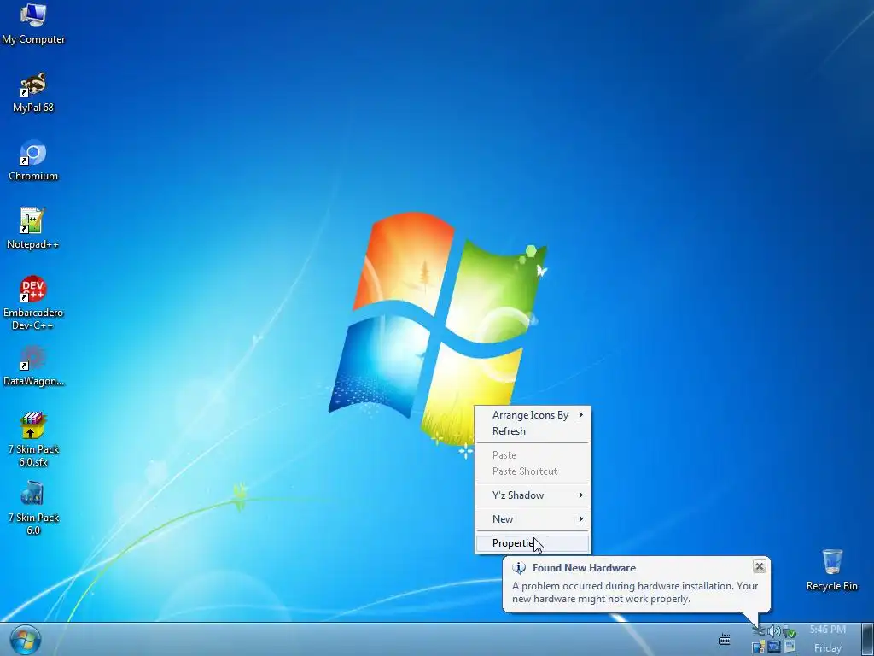Screen dimensions: 874x656
Task: Choose Refresh from the context menu
Action: click(x=533, y=431)
